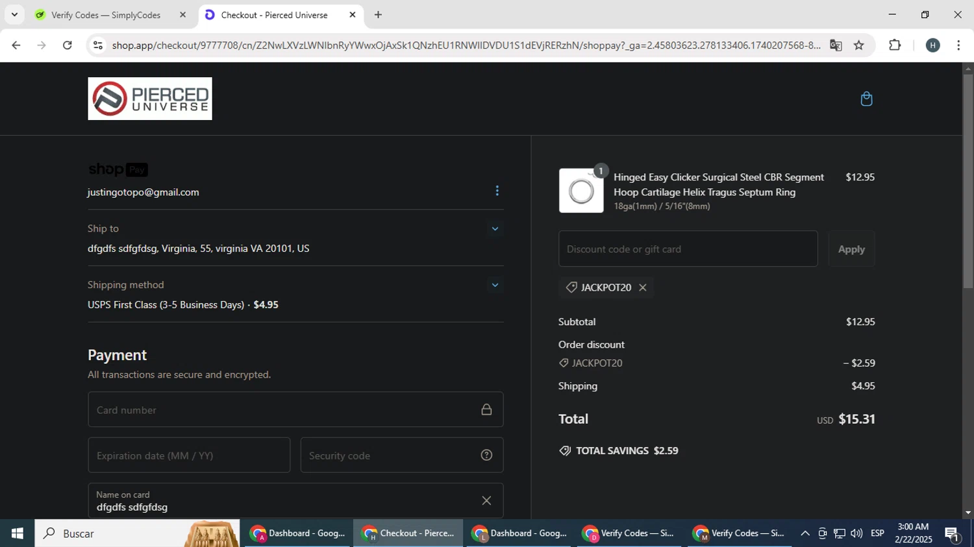Go back to the previous page

[16, 45]
